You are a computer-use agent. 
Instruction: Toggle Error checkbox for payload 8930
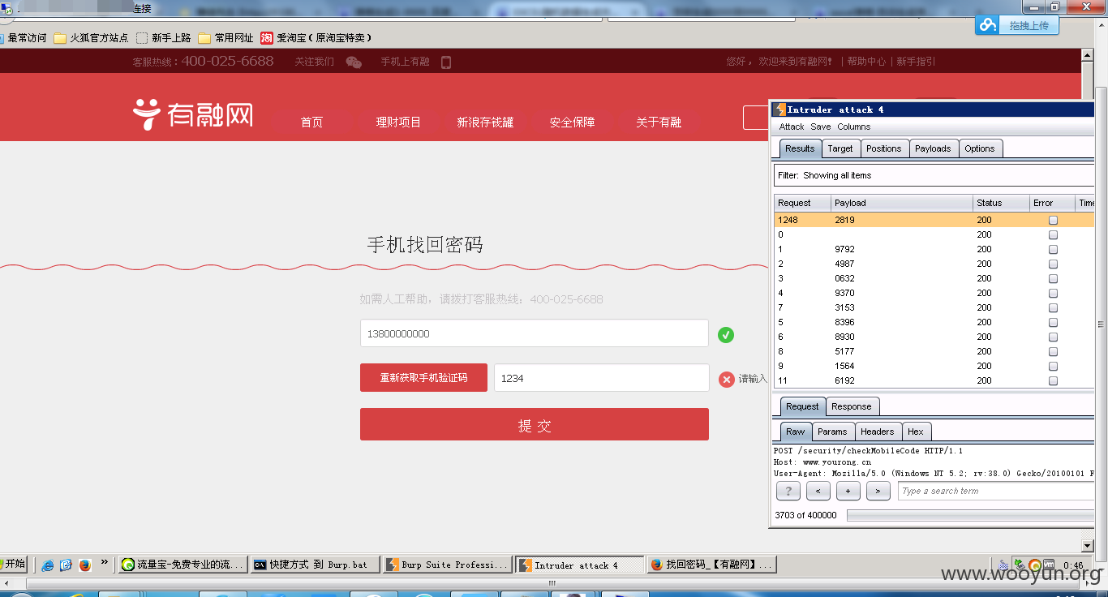(1053, 337)
